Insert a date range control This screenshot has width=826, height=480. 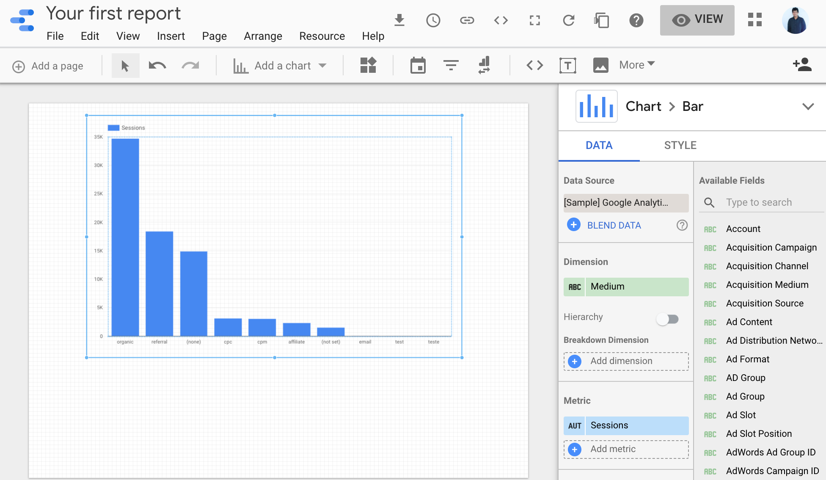(x=418, y=65)
